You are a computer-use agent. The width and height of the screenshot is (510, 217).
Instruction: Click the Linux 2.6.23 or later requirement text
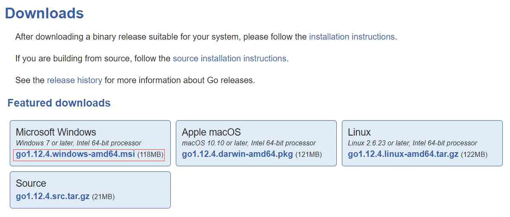pyautogui.click(x=413, y=143)
